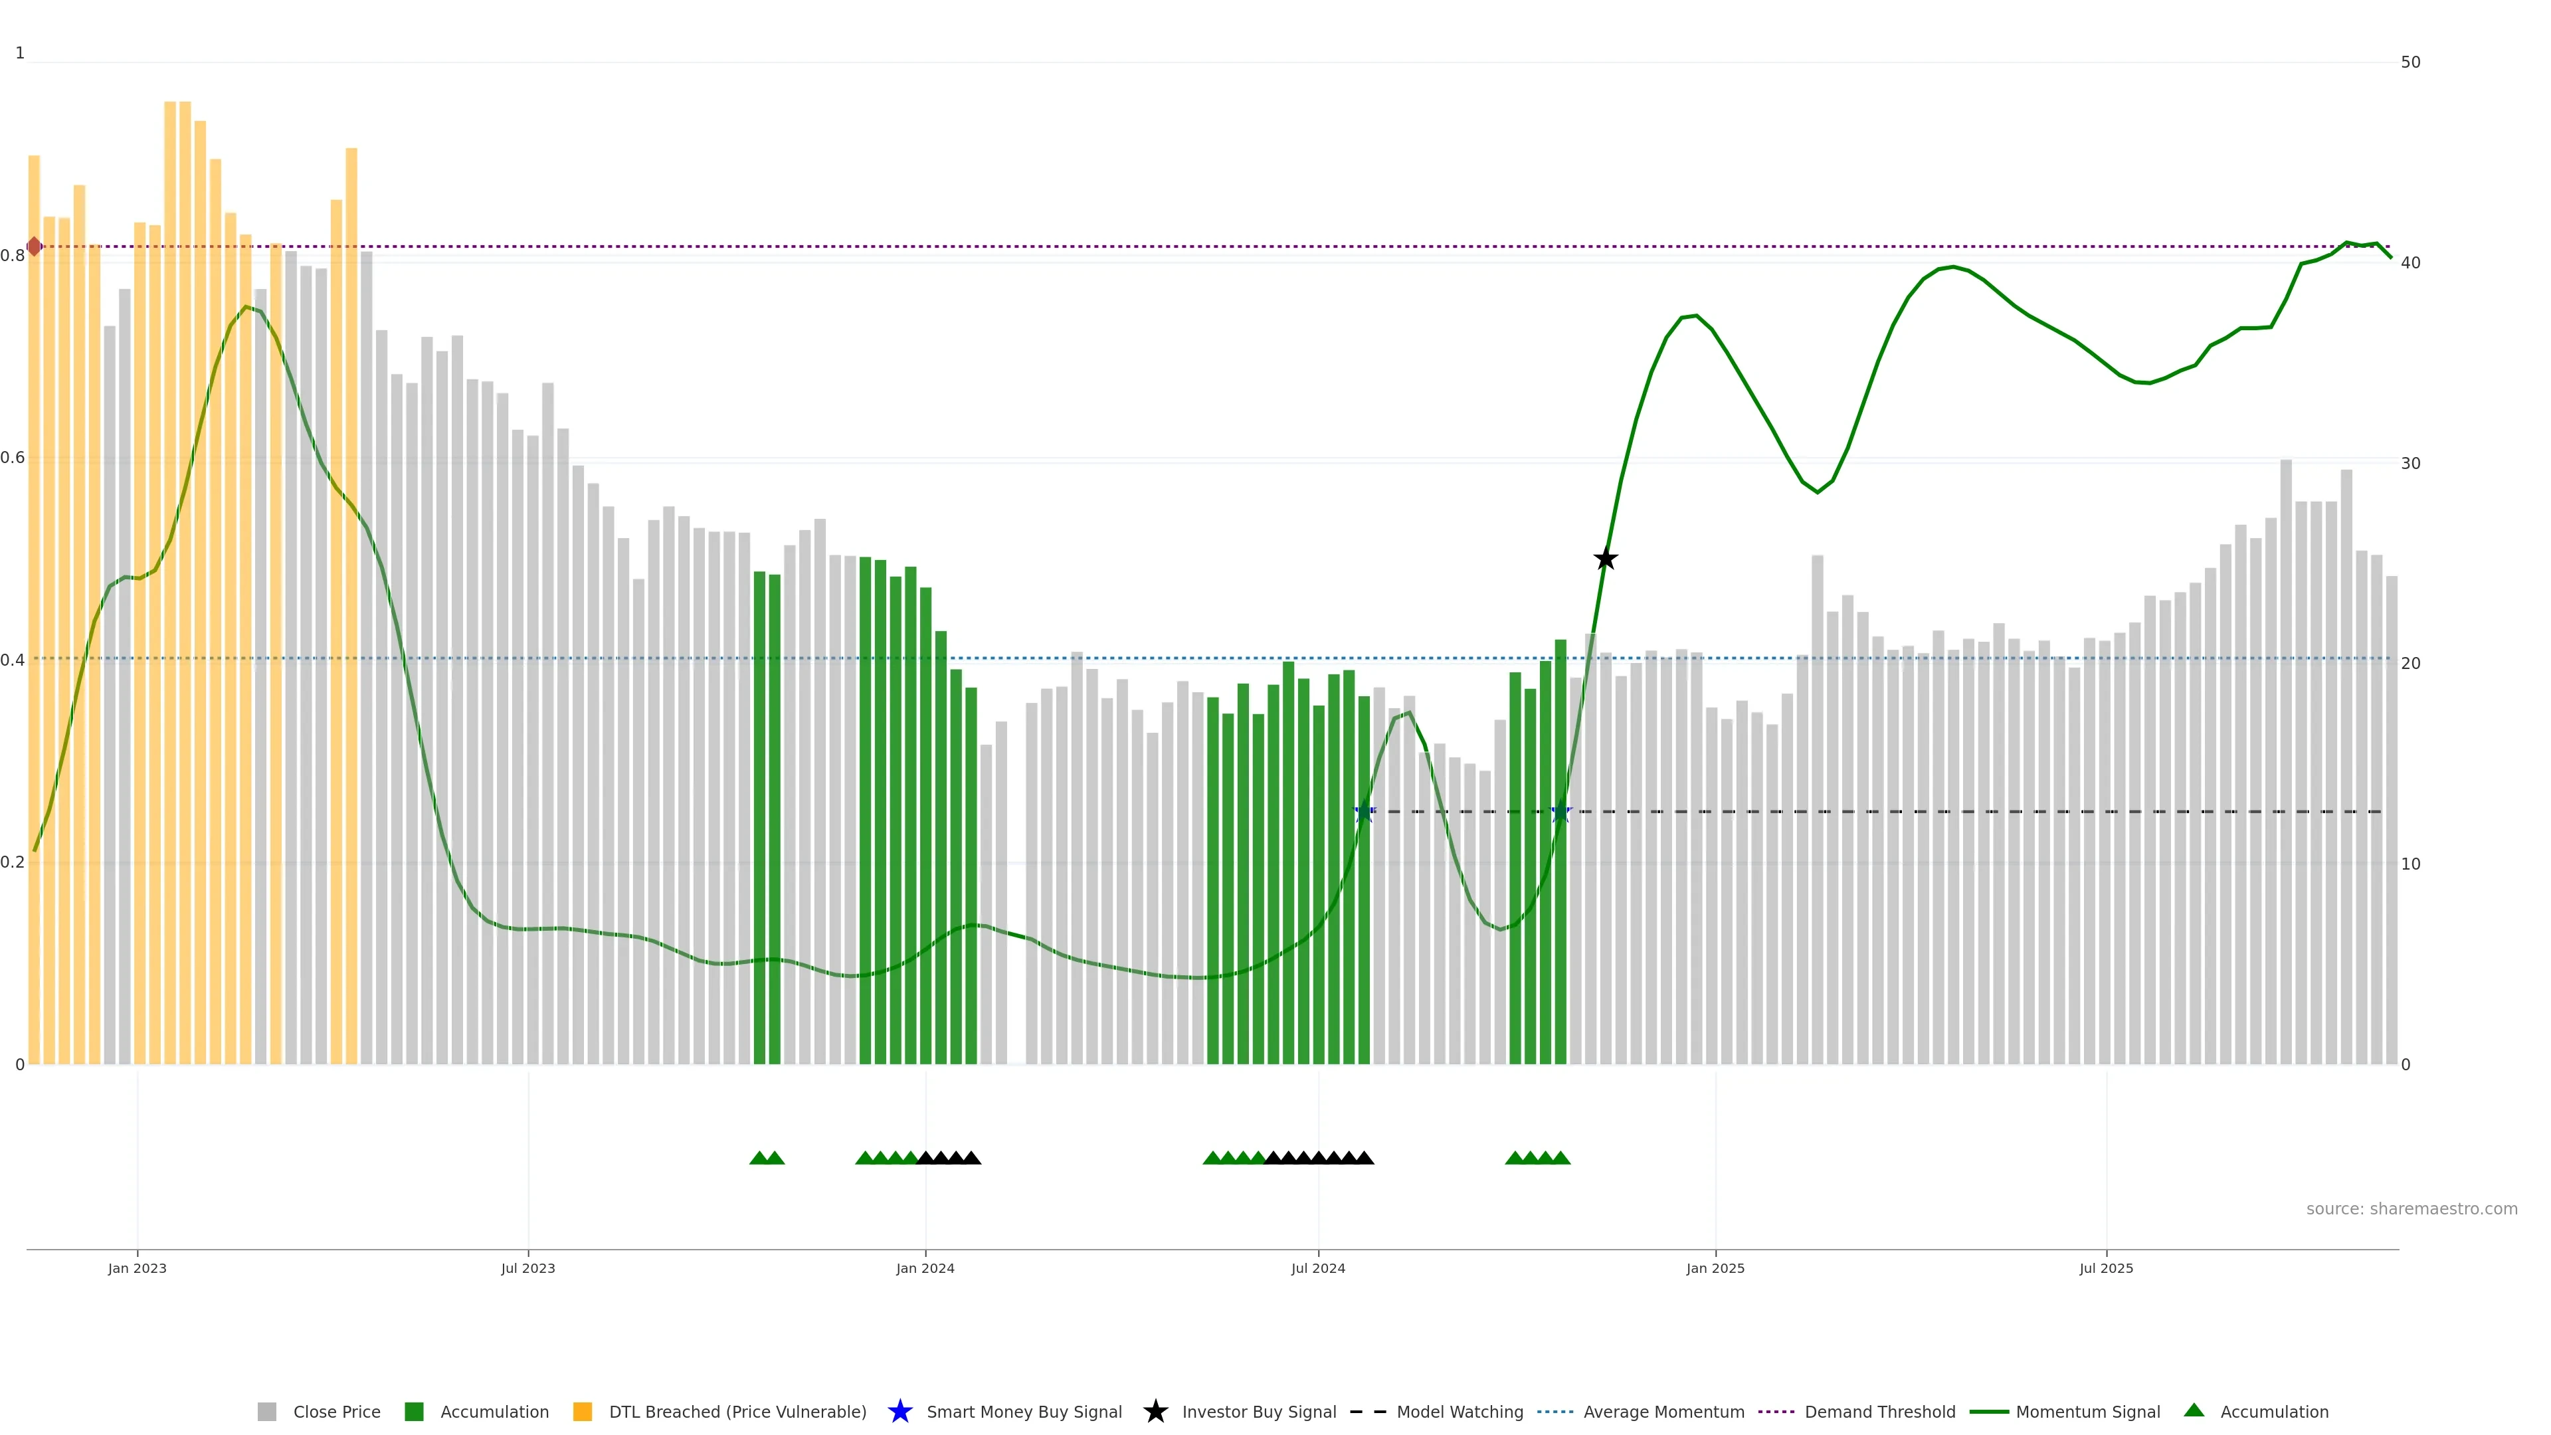Click the green square Accumulation legend swatch
Viewport: 2551px width, 1435px height.
coord(414,1411)
